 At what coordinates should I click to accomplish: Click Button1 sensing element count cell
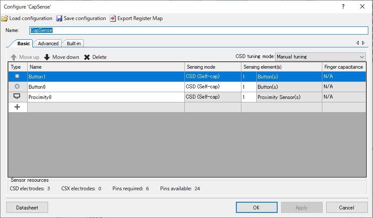tap(249, 76)
